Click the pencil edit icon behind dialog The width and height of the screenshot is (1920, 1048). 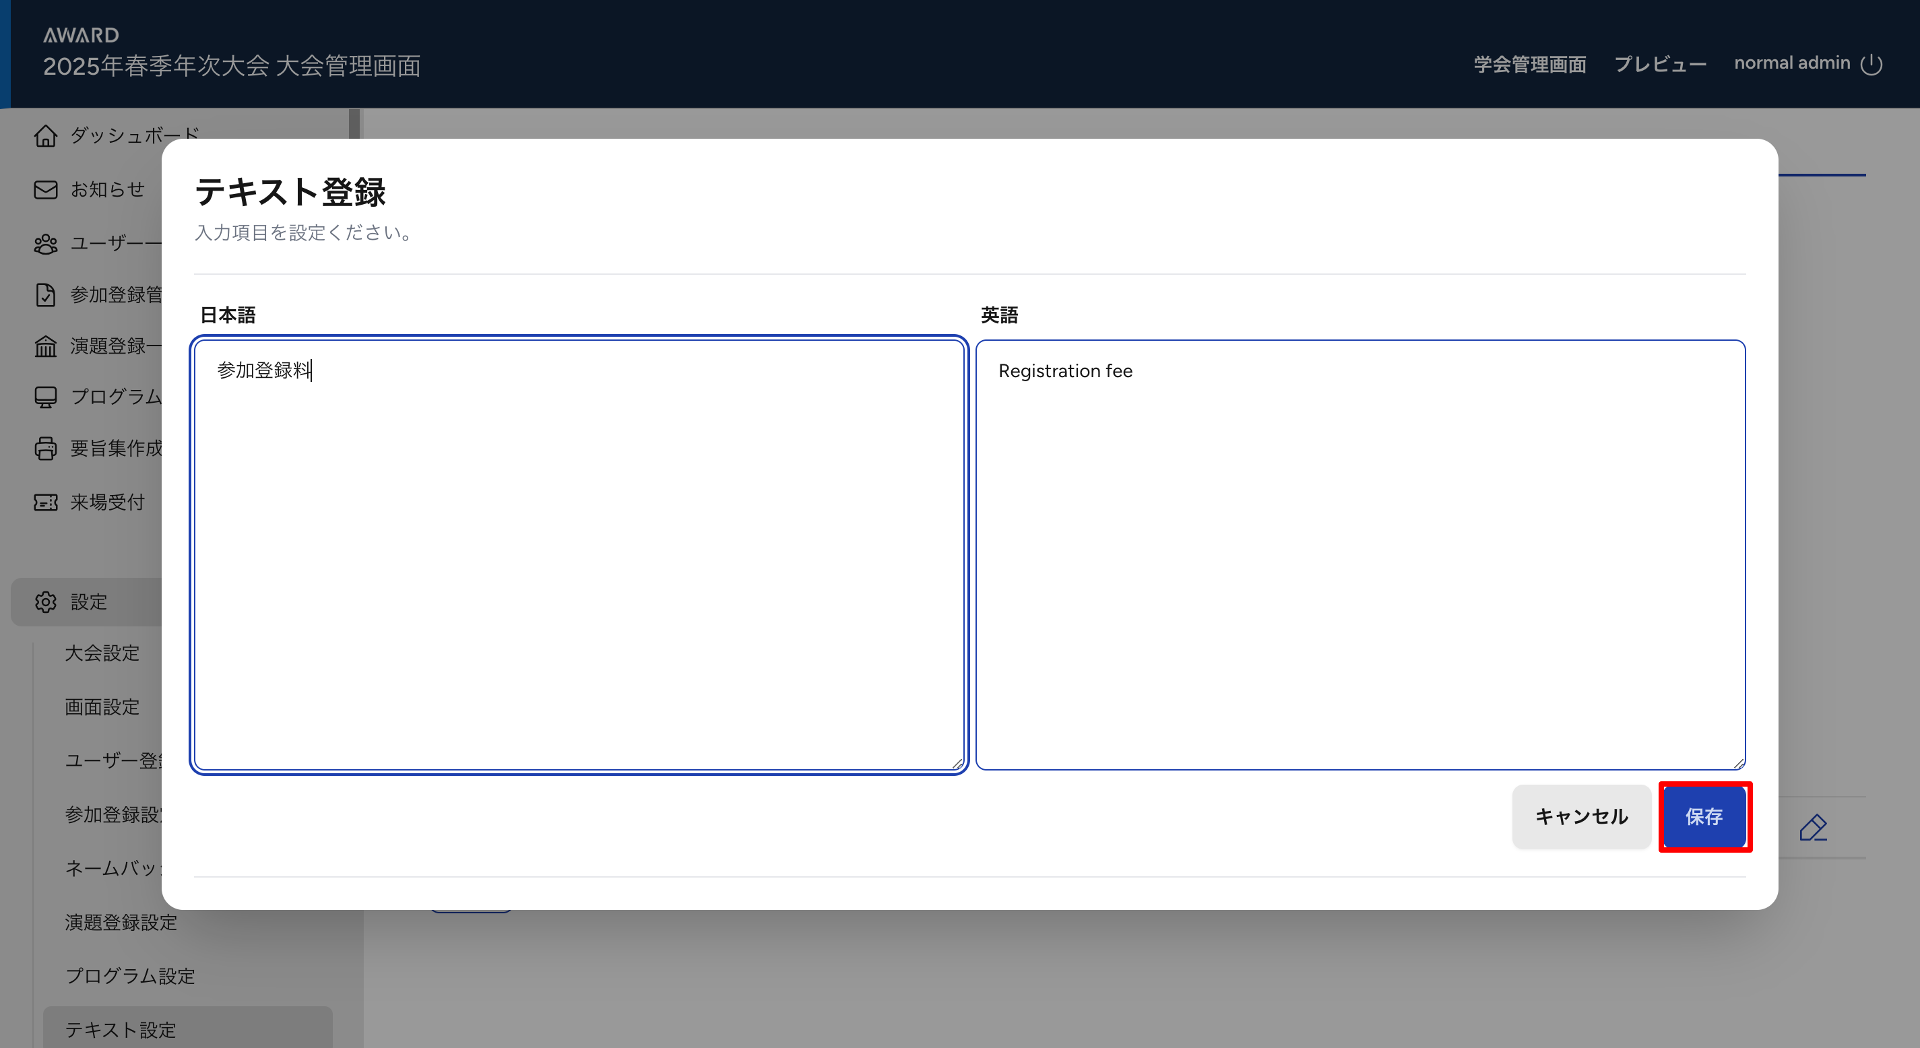[x=1813, y=827]
